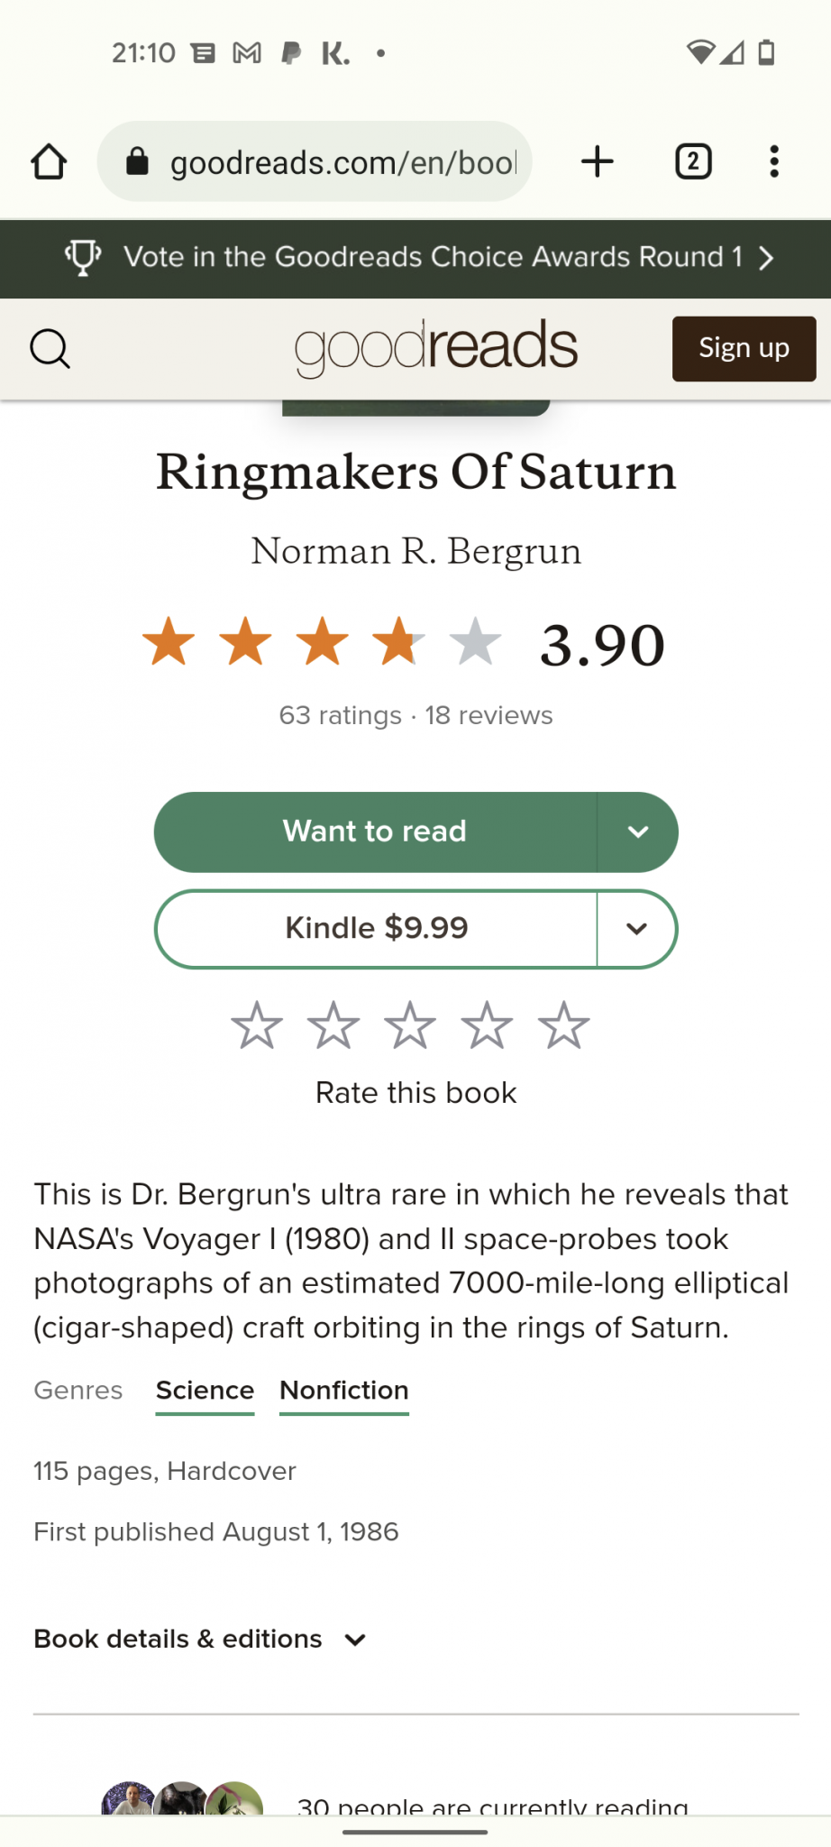This screenshot has height=1847, width=831.
Task: Open Chrome's three-dot overflow menu
Action: point(773,162)
